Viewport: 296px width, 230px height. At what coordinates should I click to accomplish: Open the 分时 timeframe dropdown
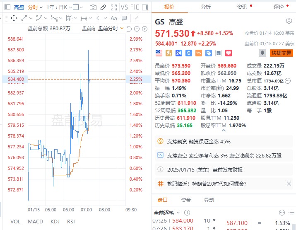[x=35, y=7]
